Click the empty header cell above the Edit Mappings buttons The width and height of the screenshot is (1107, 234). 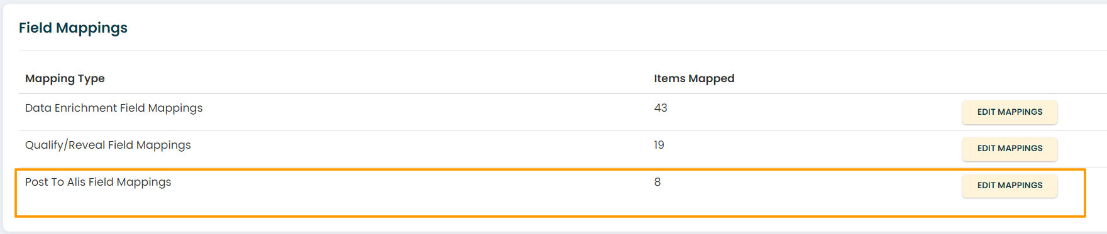1010,78
